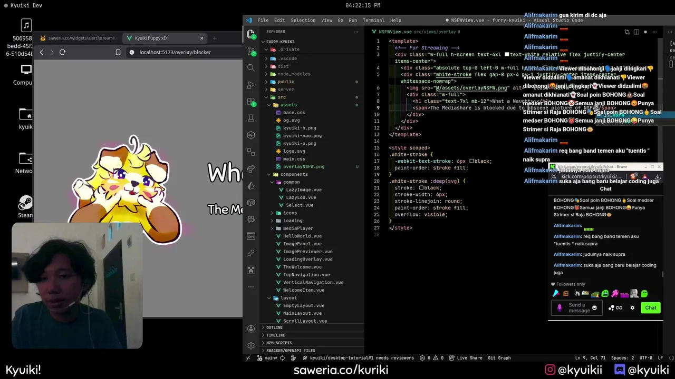The image size is (675, 379).
Task: Open the GitHub Copilot-style face icon view
Action: [x=251, y=220]
